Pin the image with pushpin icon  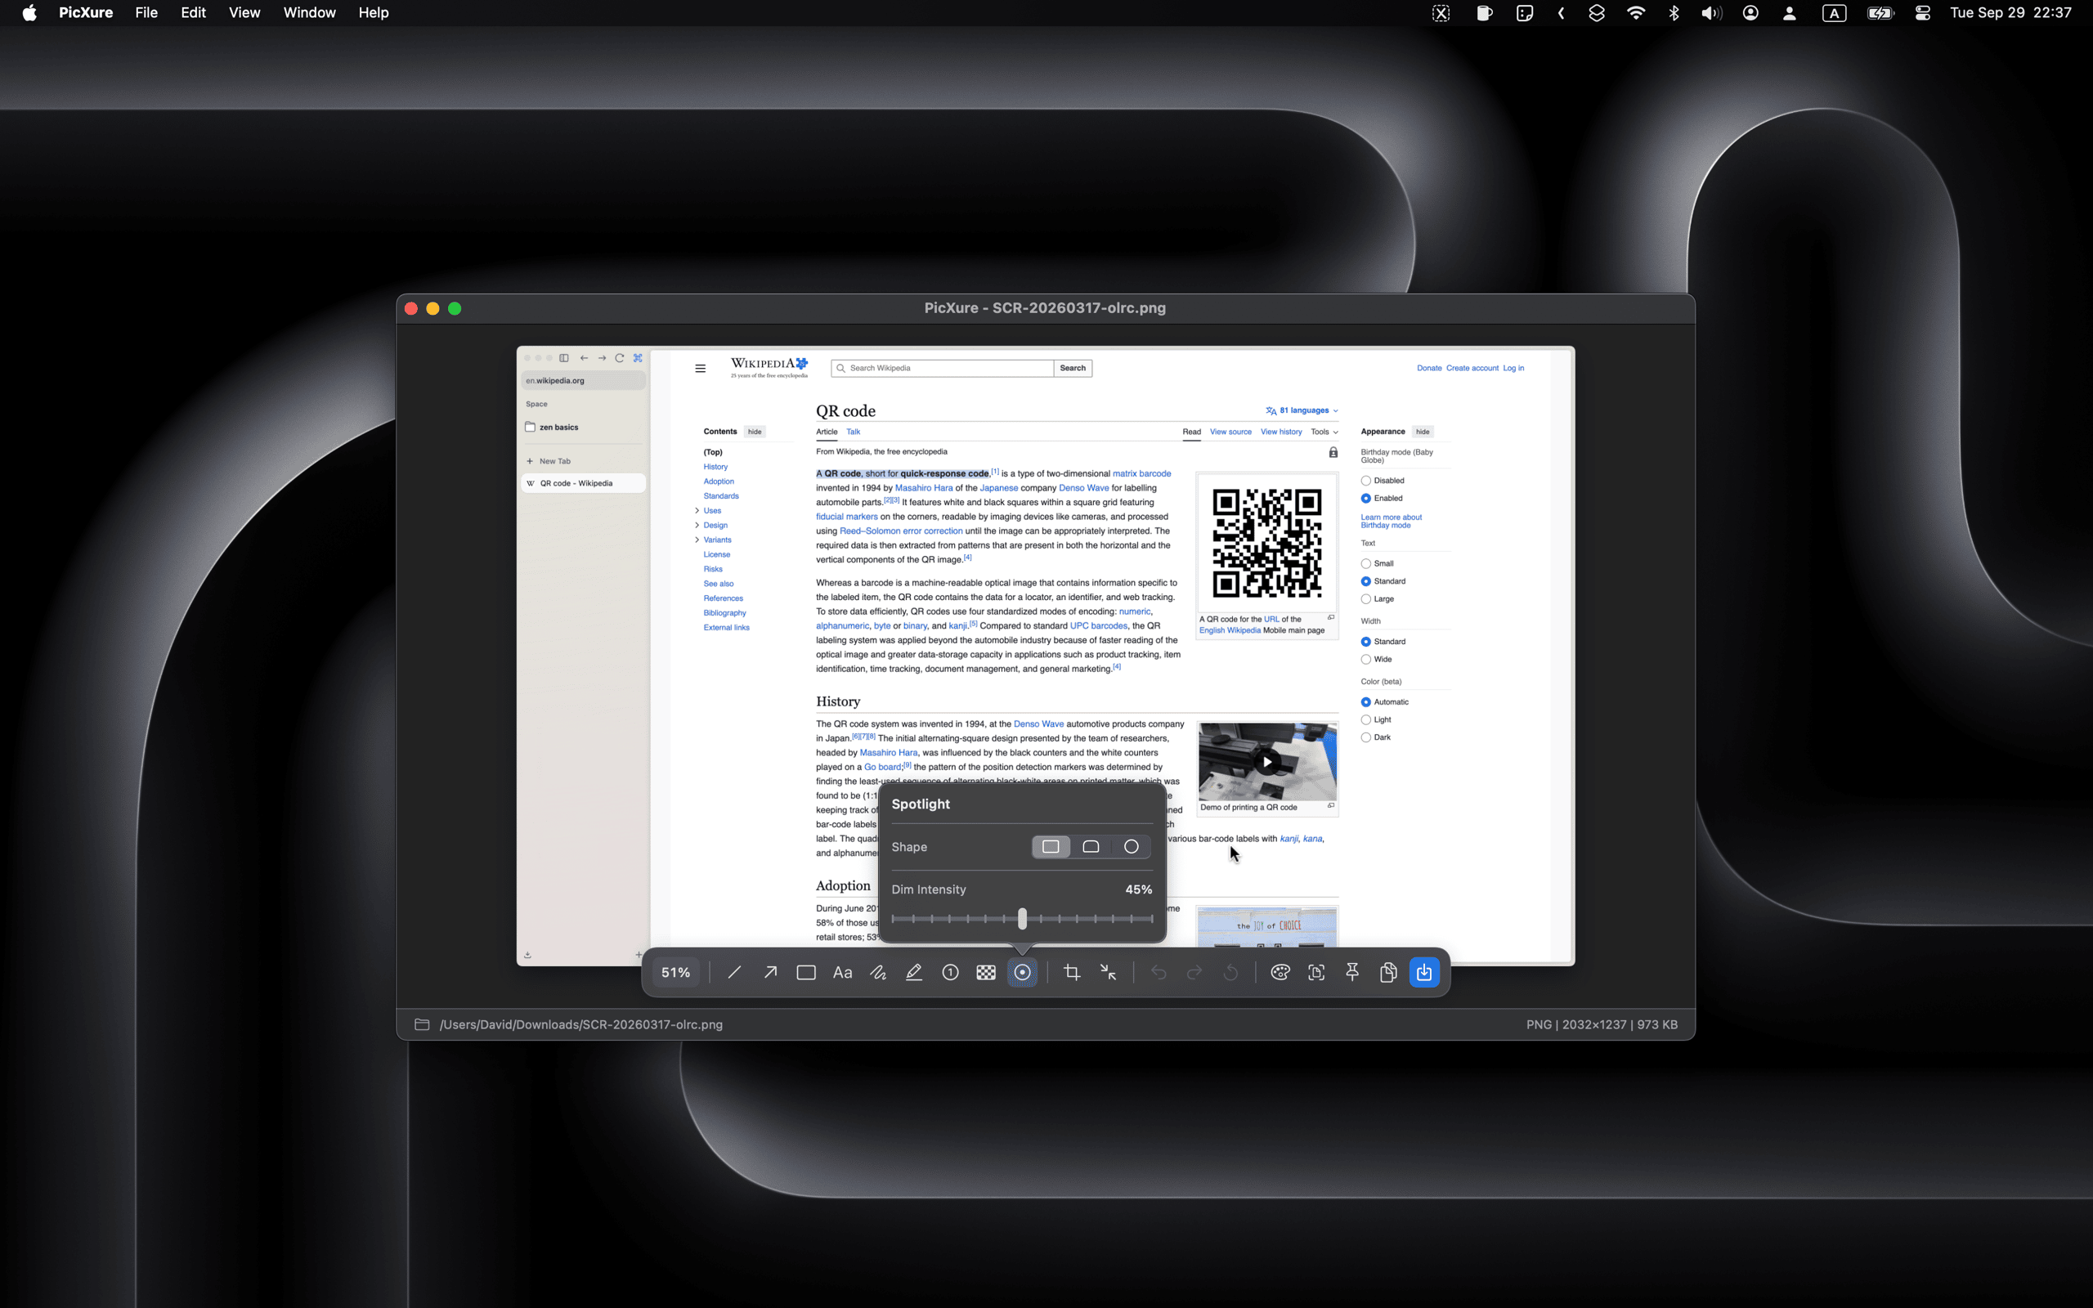1352,972
